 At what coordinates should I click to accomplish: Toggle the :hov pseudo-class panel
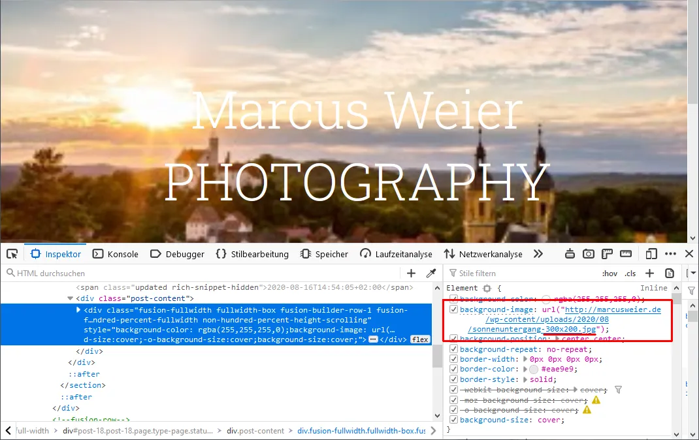pos(610,274)
